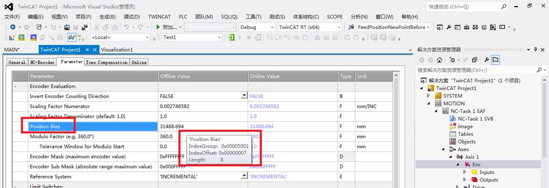Click the find in files icon

[352, 27]
